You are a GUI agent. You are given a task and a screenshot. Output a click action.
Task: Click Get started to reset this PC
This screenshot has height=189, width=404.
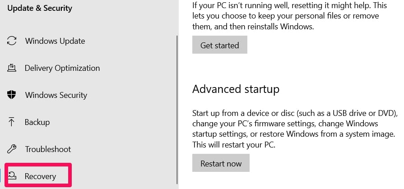click(x=220, y=45)
